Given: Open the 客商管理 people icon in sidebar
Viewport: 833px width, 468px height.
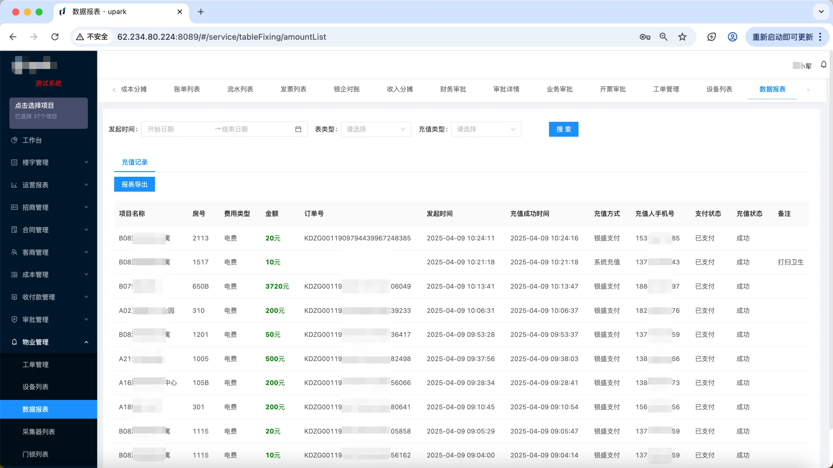Looking at the screenshot, I should [x=14, y=252].
